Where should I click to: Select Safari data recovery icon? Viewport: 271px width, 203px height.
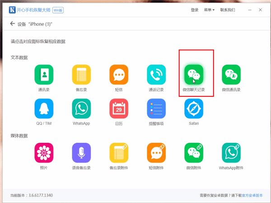193,109
